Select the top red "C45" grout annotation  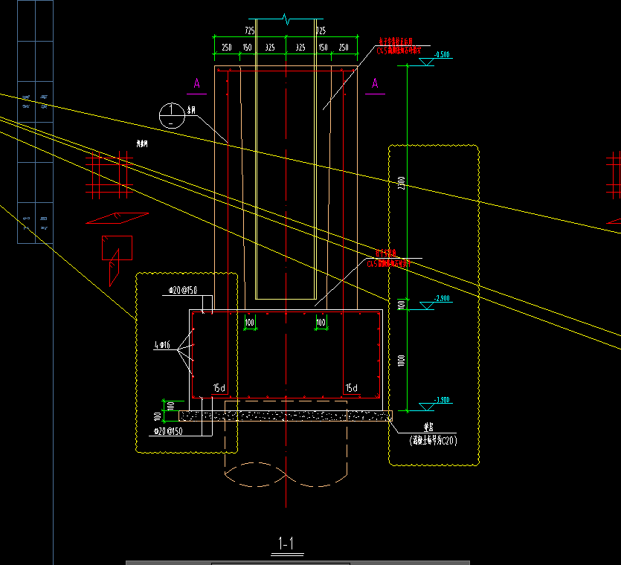pyautogui.click(x=399, y=51)
